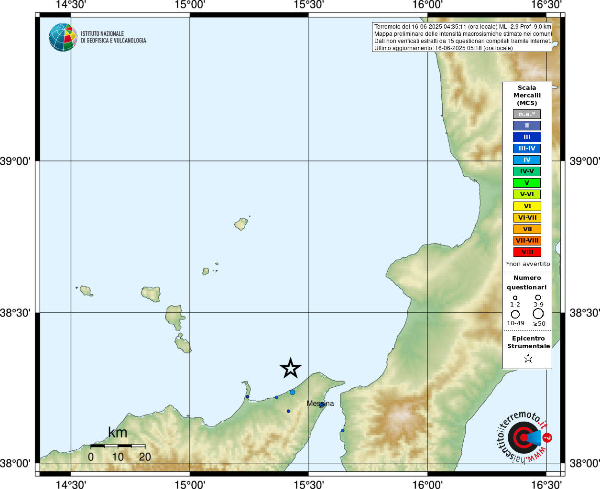Click the IV-V intensity swatch
This screenshot has width=600, height=489.
527,171
